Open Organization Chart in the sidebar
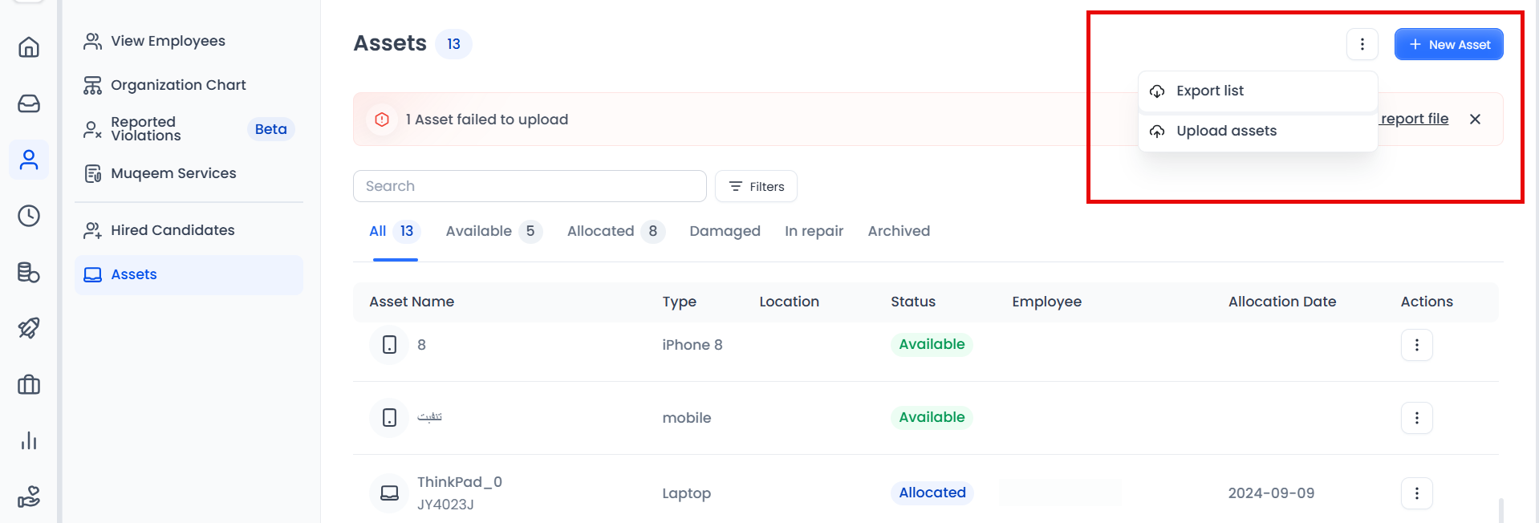The width and height of the screenshot is (1539, 523). coord(178,85)
